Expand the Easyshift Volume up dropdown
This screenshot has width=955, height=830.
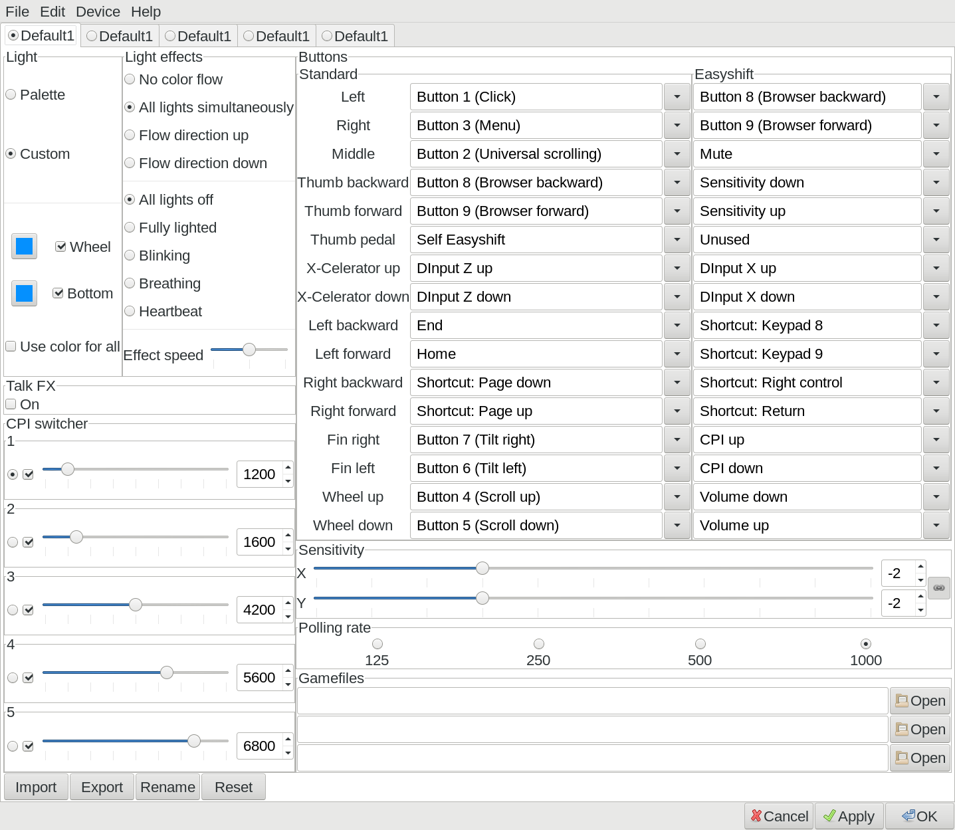[x=936, y=526]
